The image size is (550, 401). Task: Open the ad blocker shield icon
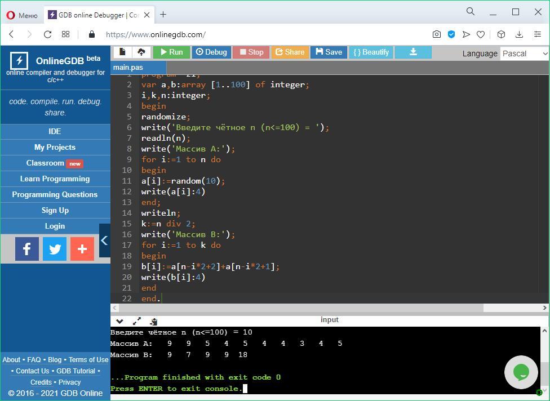coord(451,34)
